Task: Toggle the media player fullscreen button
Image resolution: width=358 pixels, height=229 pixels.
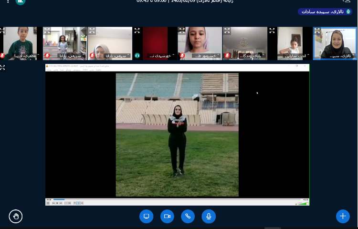Action: [x=66, y=203]
